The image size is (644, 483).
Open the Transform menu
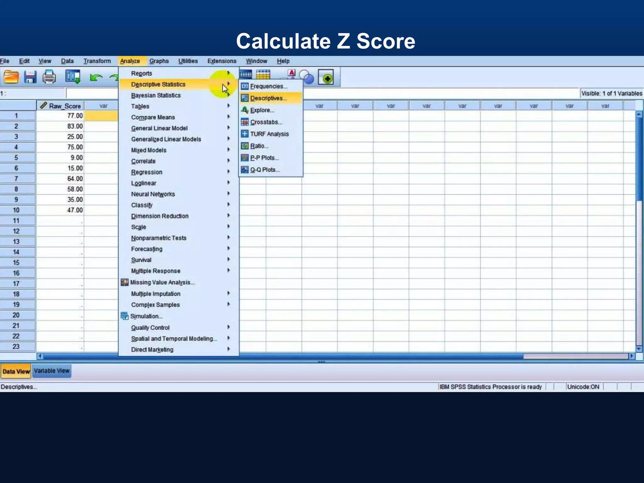[x=97, y=61]
